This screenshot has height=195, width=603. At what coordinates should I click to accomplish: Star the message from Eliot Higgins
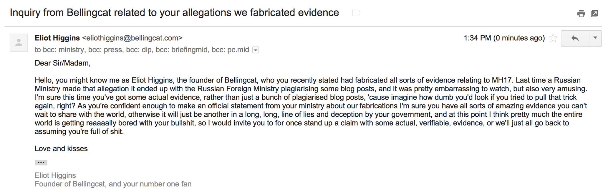(553, 38)
